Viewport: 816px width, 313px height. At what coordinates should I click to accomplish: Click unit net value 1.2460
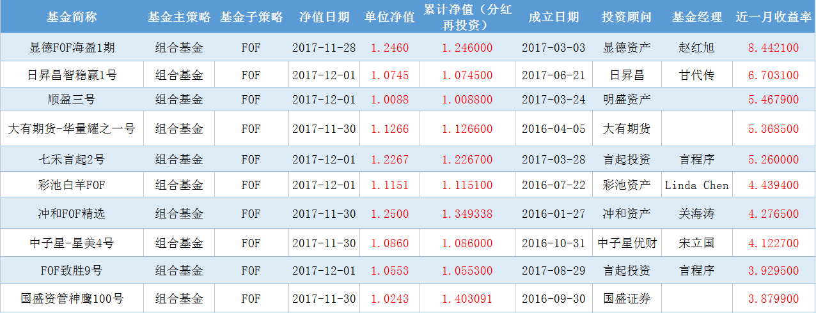tap(389, 48)
